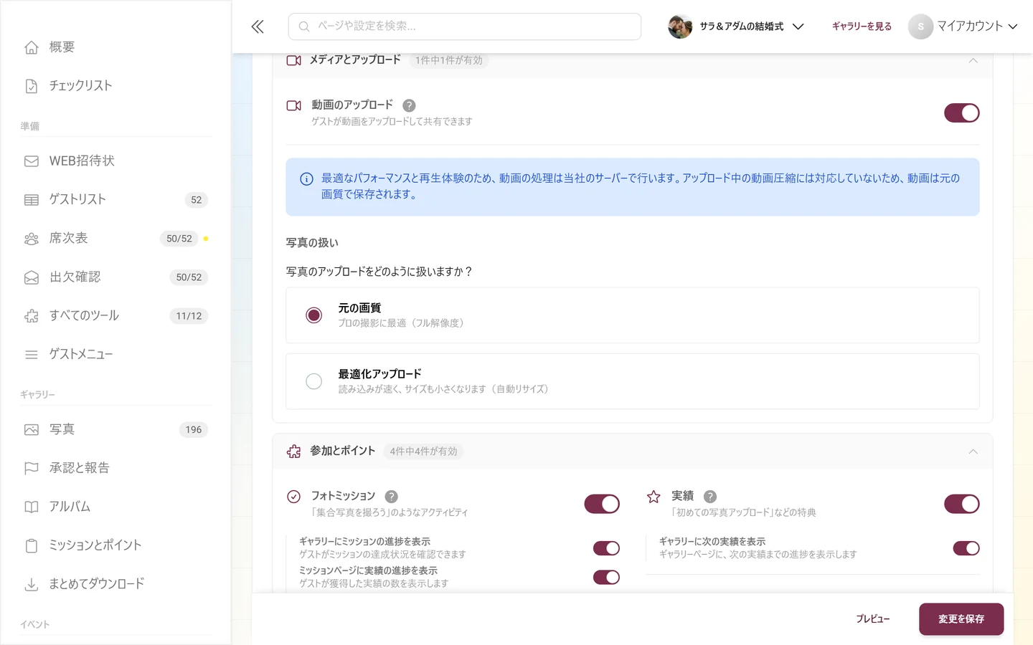Go to ゲストリスト menu item
The image size is (1033, 645).
[x=77, y=200]
